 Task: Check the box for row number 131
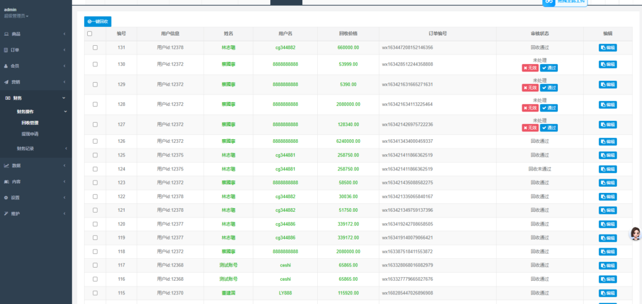point(95,48)
